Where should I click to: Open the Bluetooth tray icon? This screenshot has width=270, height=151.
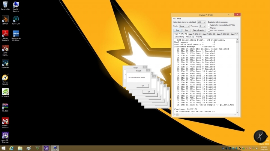coord(223,148)
